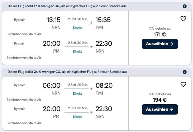This screenshot has height=132, width=193.
Task: Click the 08:20 arrival time
Action: (104, 86)
